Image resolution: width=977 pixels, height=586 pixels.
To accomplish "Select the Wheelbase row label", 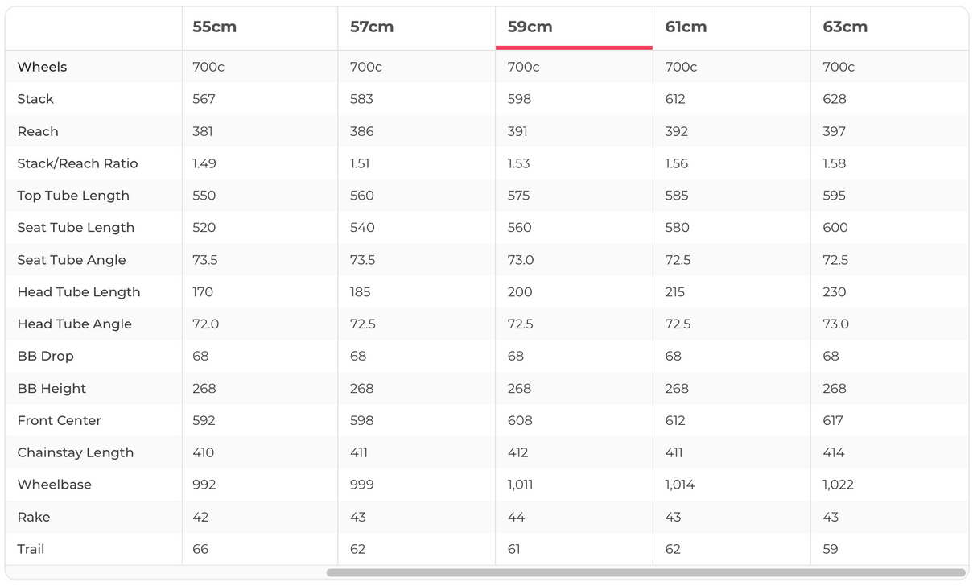I will click(54, 485).
